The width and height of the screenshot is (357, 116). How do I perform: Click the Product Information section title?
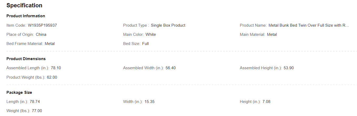tap(26, 16)
